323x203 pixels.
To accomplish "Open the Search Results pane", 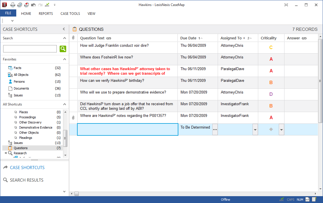I will coord(27,180).
